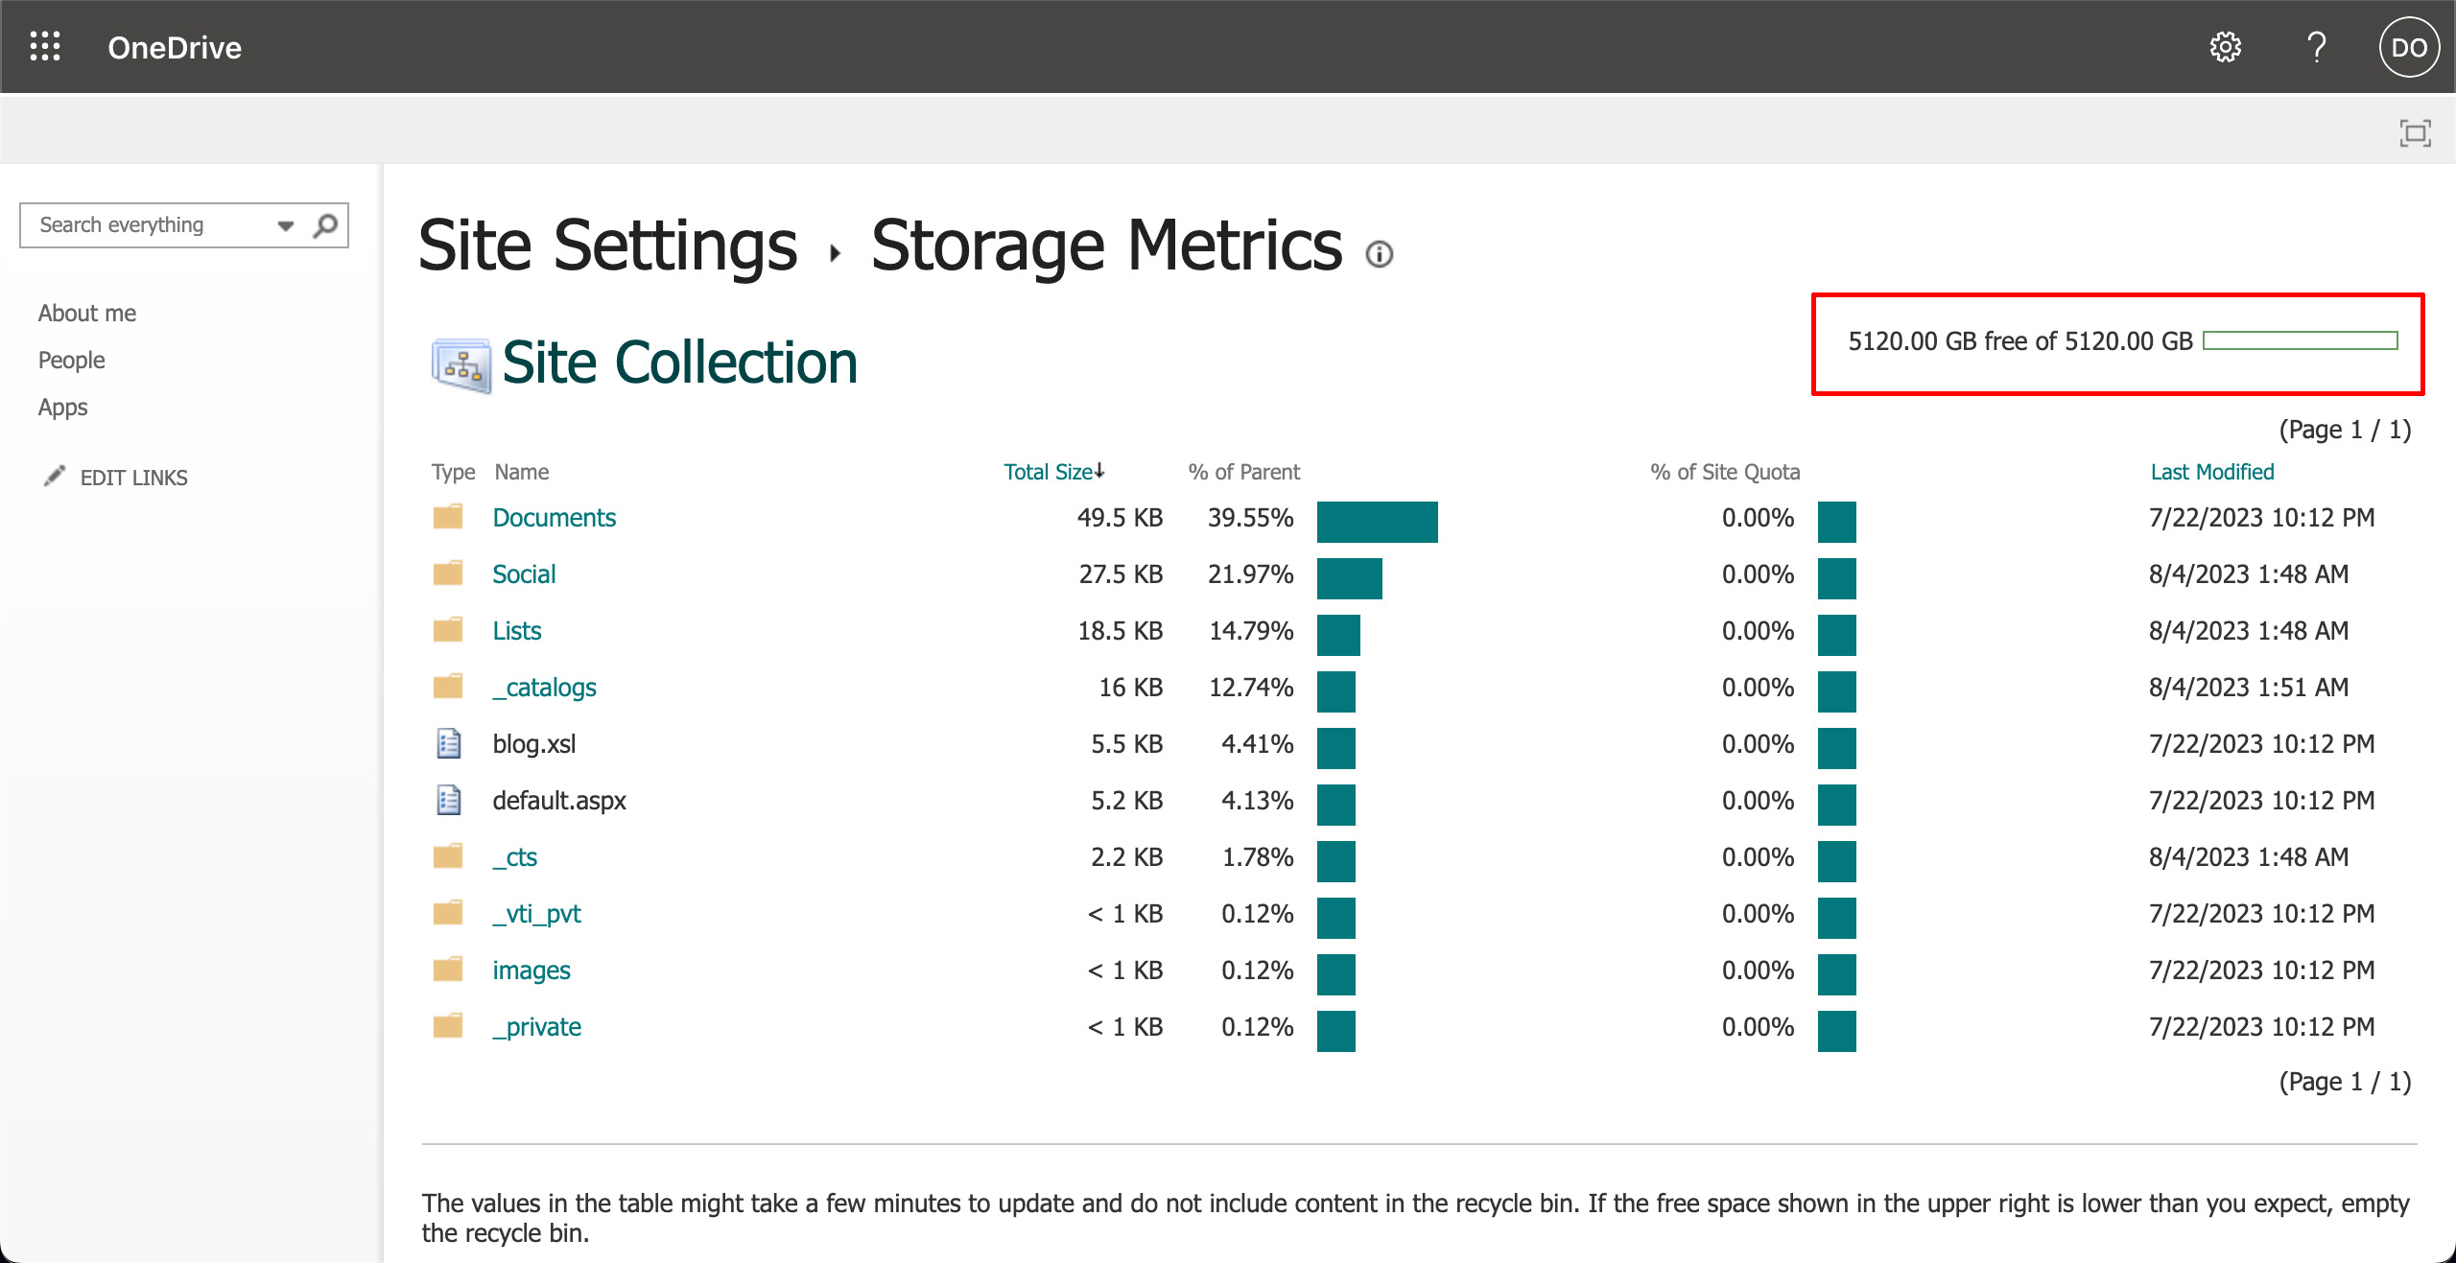Open About me in sidebar
This screenshot has height=1263, width=2456.
87,314
